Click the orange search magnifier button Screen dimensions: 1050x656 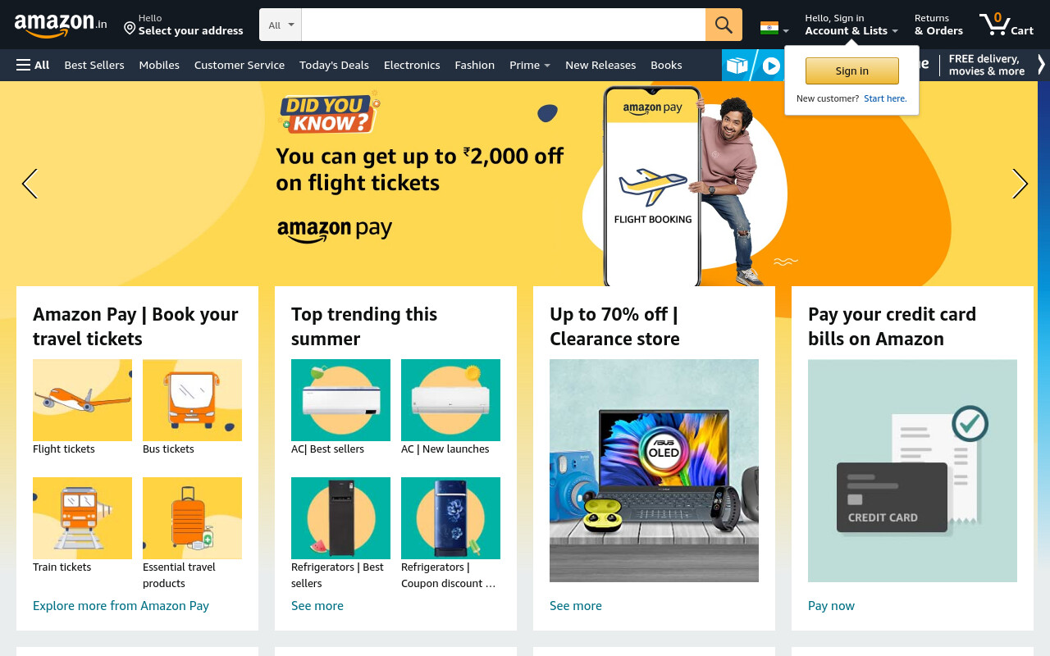click(x=724, y=25)
